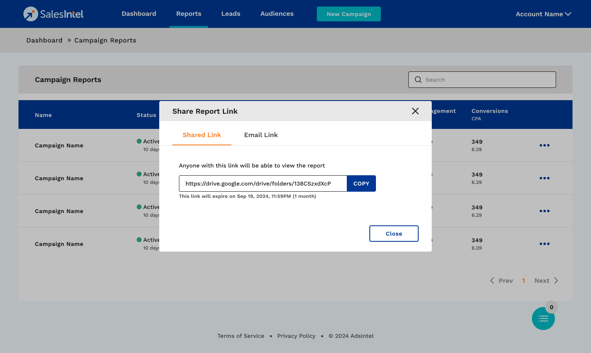Open the third campaign's three-dot menu
591x353 pixels.
coord(544,211)
